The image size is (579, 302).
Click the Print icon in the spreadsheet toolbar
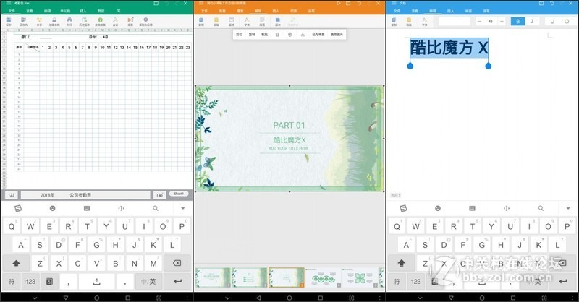(69, 22)
